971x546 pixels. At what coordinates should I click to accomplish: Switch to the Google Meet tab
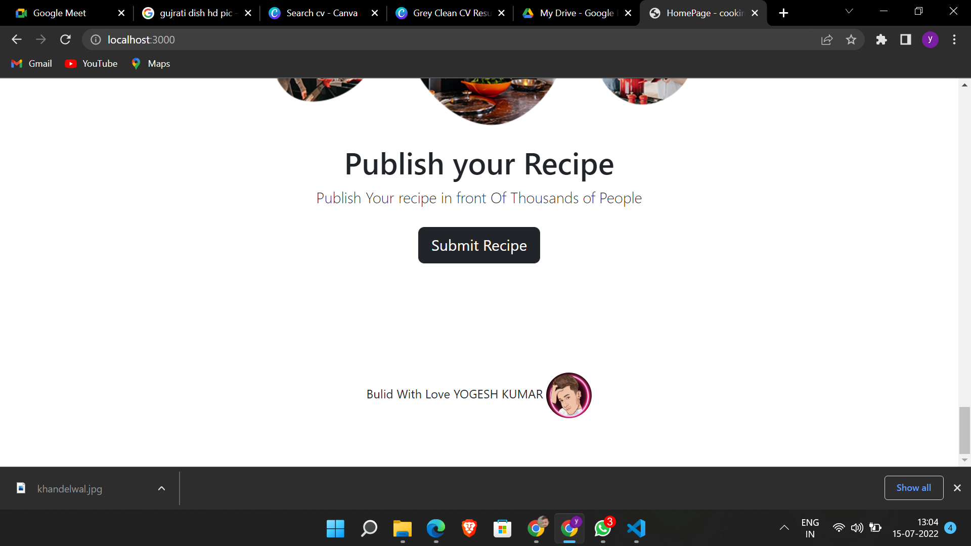pyautogui.click(x=59, y=13)
